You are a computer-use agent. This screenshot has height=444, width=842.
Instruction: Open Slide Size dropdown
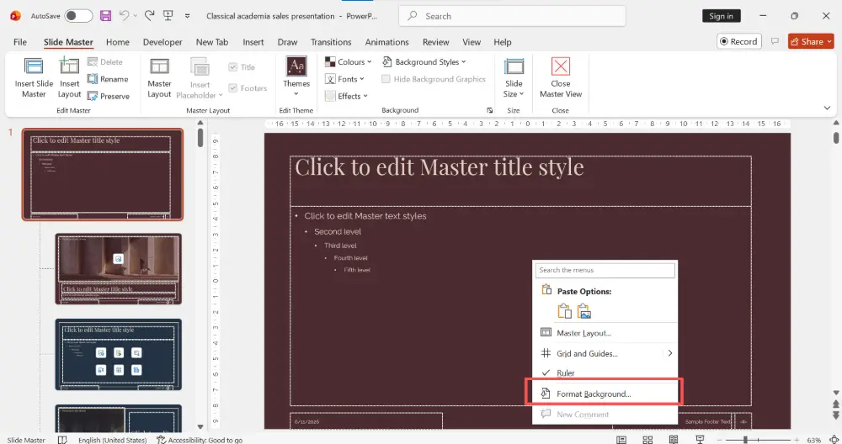pos(514,78)
